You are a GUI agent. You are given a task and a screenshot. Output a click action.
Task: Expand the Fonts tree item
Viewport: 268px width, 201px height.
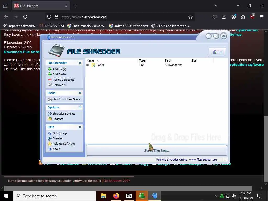pyautogui.click(x=87, y=65)
